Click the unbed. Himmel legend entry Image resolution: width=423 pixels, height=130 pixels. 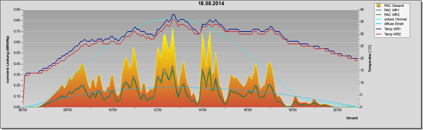[x=390, y=20]
